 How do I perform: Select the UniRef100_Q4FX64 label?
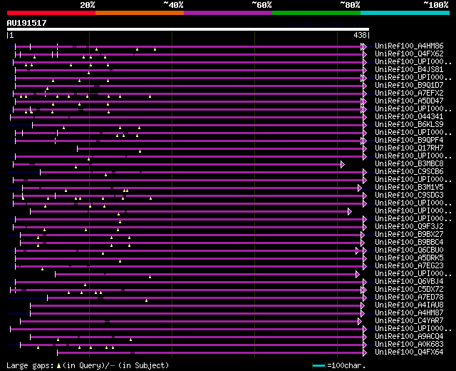coord(409,352)
